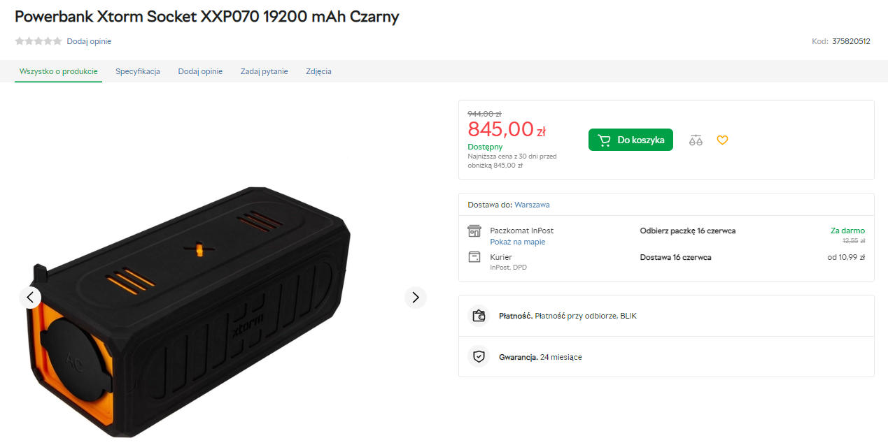Click the payment wallet icon
888x445 pixels.
click(479, 316)
